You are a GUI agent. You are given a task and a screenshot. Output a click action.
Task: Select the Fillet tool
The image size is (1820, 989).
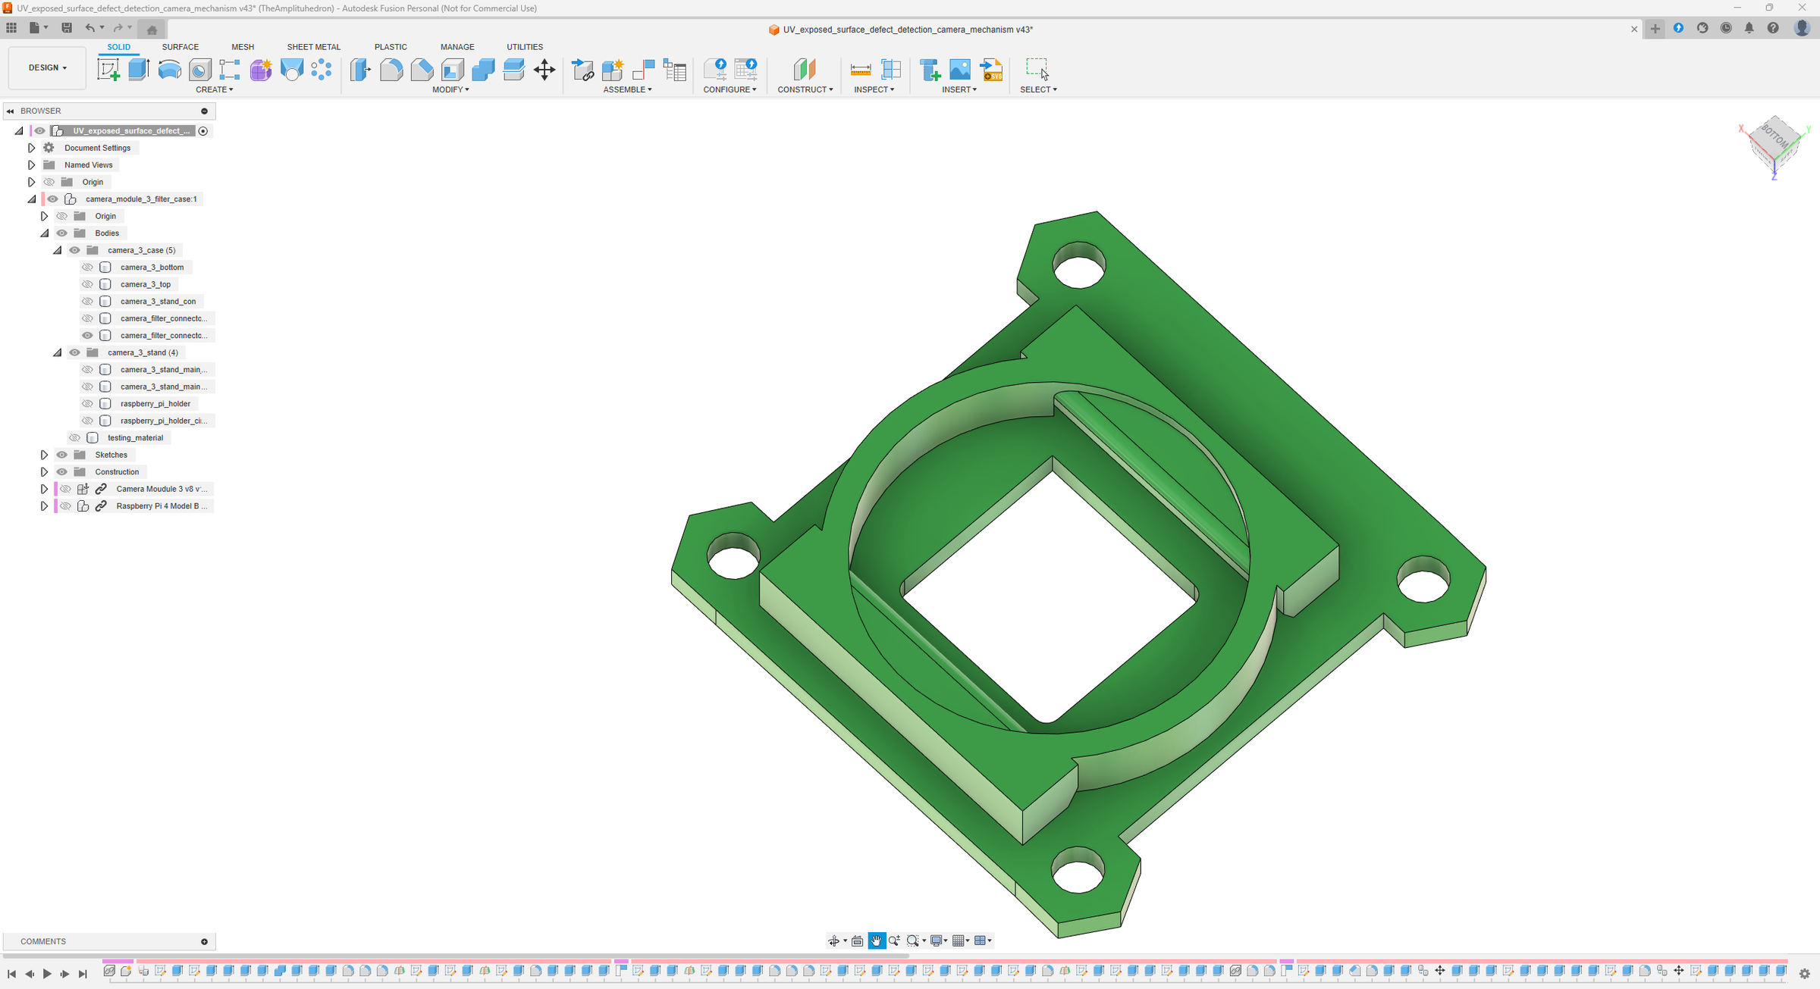click(391, 70)
